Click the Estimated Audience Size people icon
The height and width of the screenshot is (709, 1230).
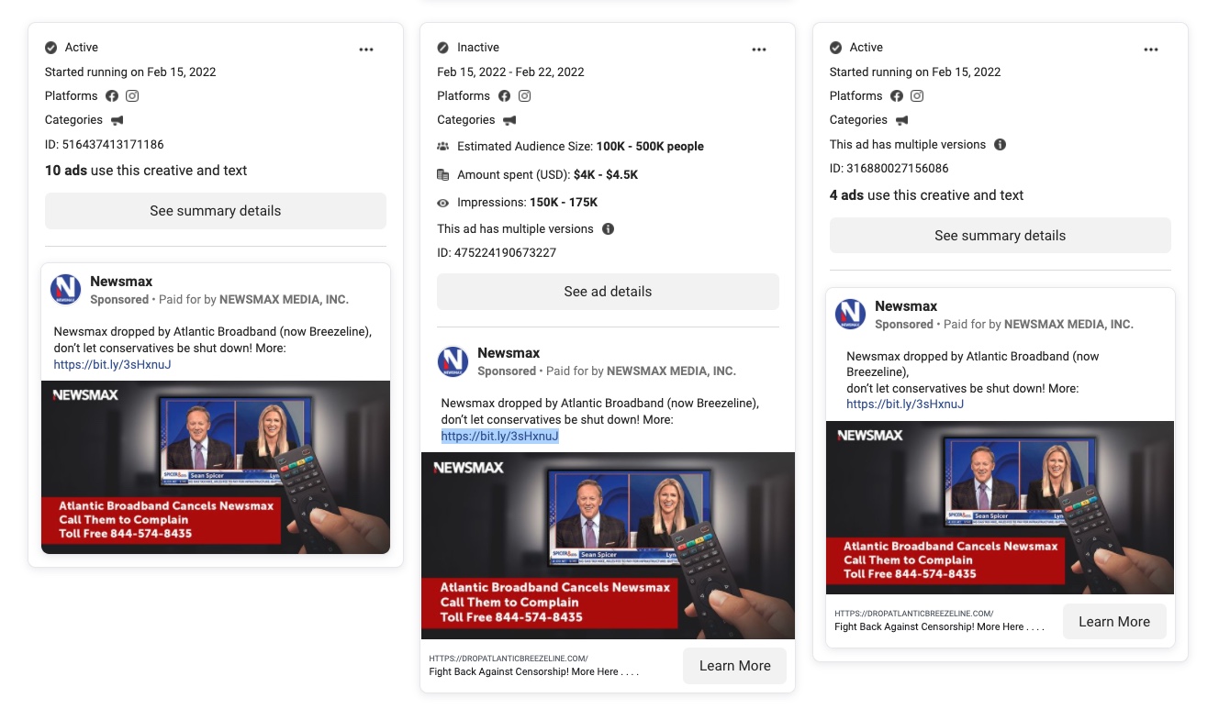[442, 146]
